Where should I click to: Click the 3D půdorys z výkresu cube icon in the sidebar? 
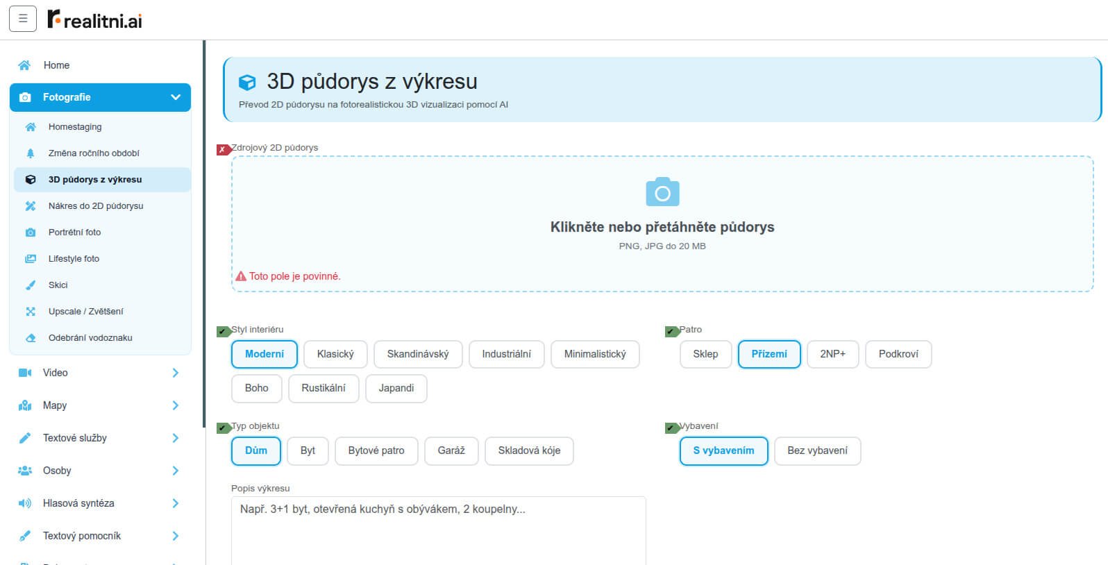(31, 180)
